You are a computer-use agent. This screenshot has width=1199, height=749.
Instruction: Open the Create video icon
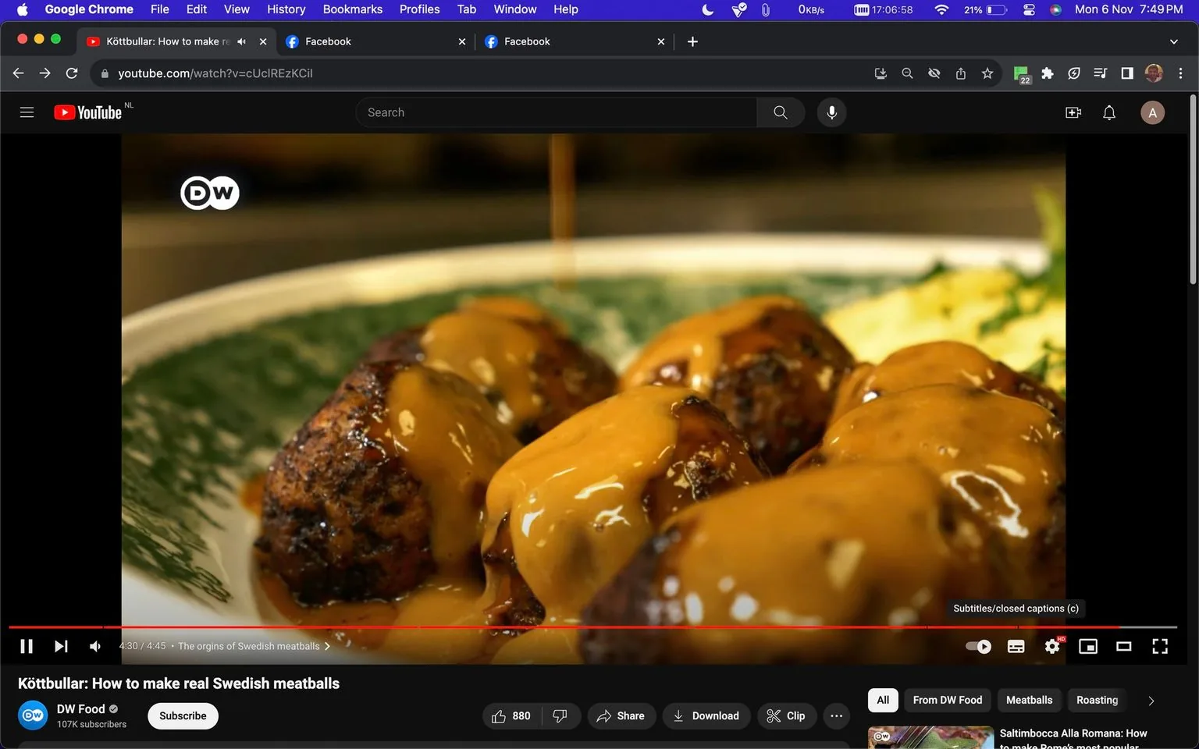click(x=1073, y=112)
